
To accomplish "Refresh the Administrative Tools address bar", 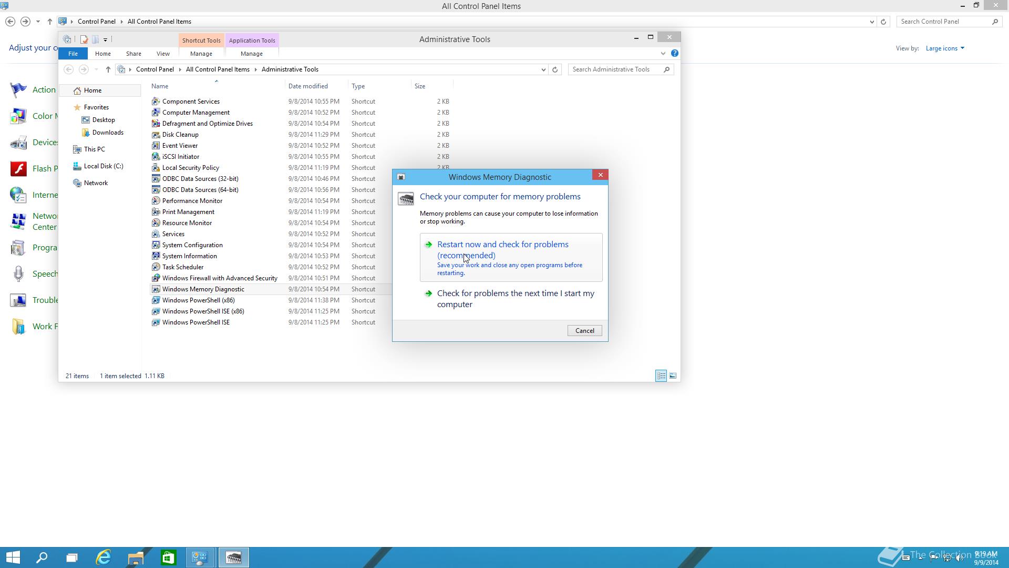I will 555,69.
